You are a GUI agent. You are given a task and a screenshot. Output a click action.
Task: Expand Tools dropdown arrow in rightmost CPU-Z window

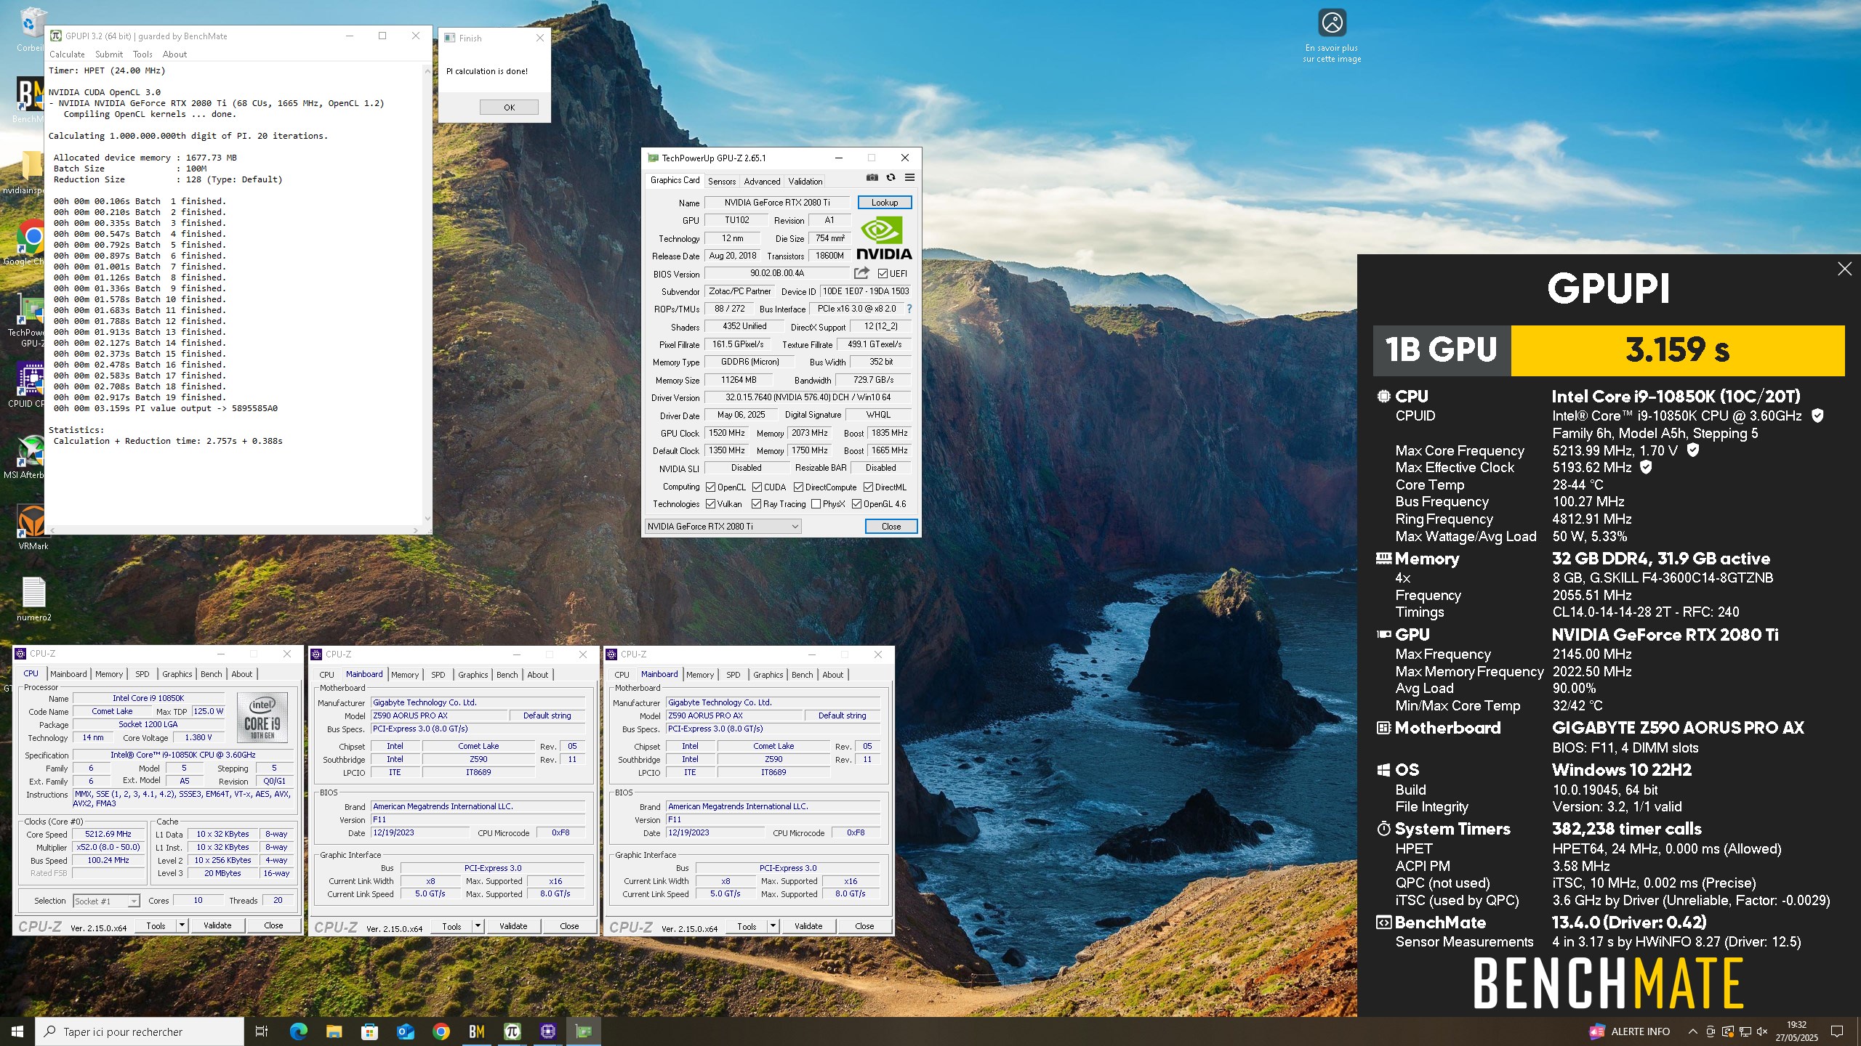tap(773, 926)
